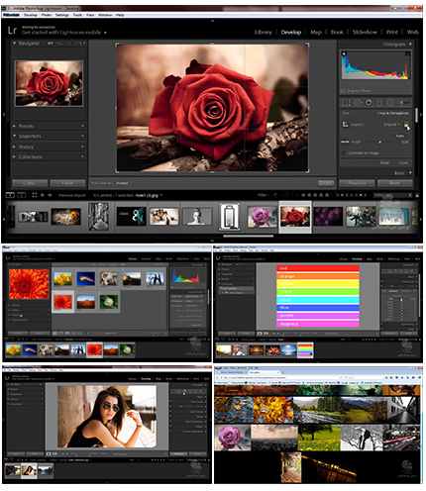Create a snapshot with Snapshots plus icon
The width and height of the screenshot is (426, 491).
82,136
